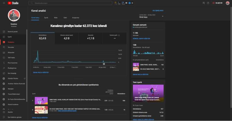Switch to the Araştırma tab
The height and width of the screenshot is (121, 232).
[76, 18]
